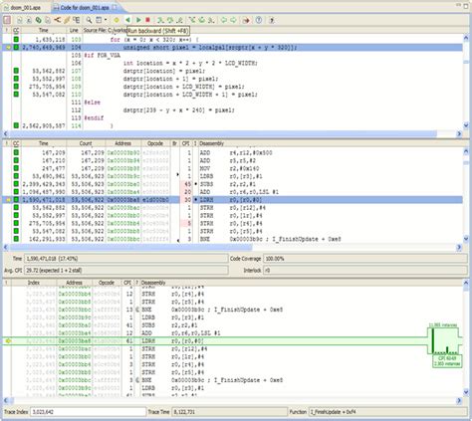The image size is (472, 421).
Task: Click the Index column header in trace pane
Action: 34,283
